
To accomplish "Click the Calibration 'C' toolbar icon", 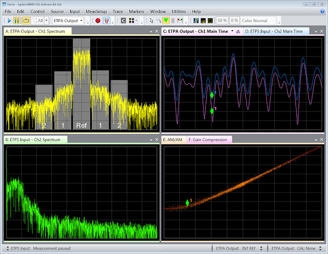I will (124, 21).
